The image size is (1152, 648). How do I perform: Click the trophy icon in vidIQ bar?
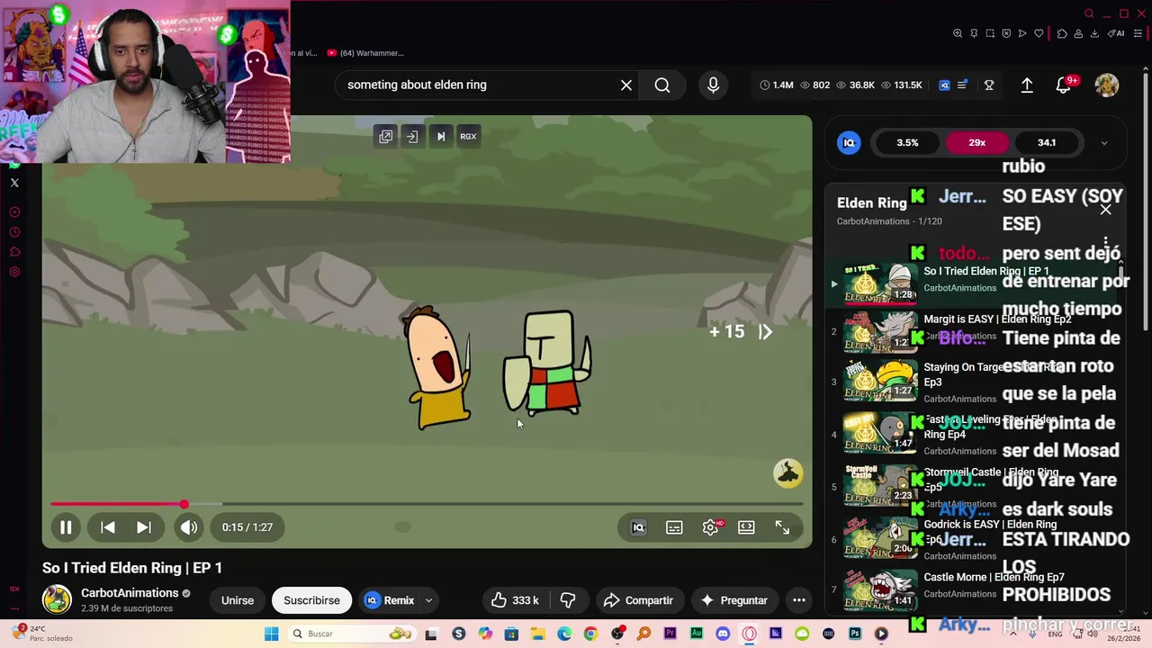(989, 85)
